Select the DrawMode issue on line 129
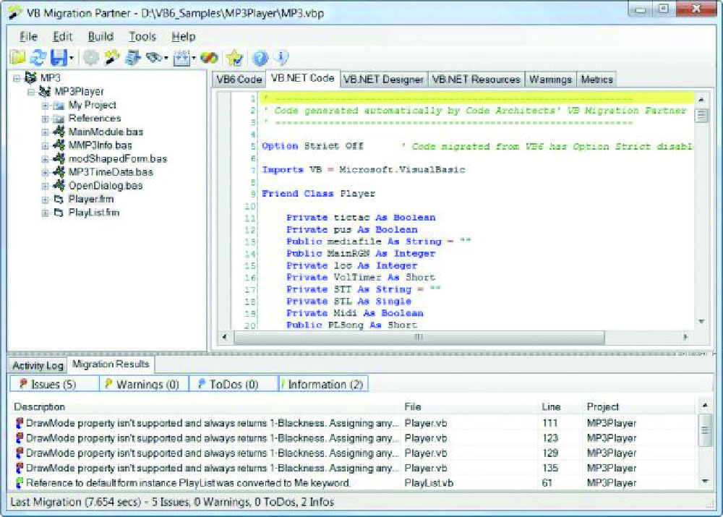This screenshot has height=517, width=723. tap(354, 453)
